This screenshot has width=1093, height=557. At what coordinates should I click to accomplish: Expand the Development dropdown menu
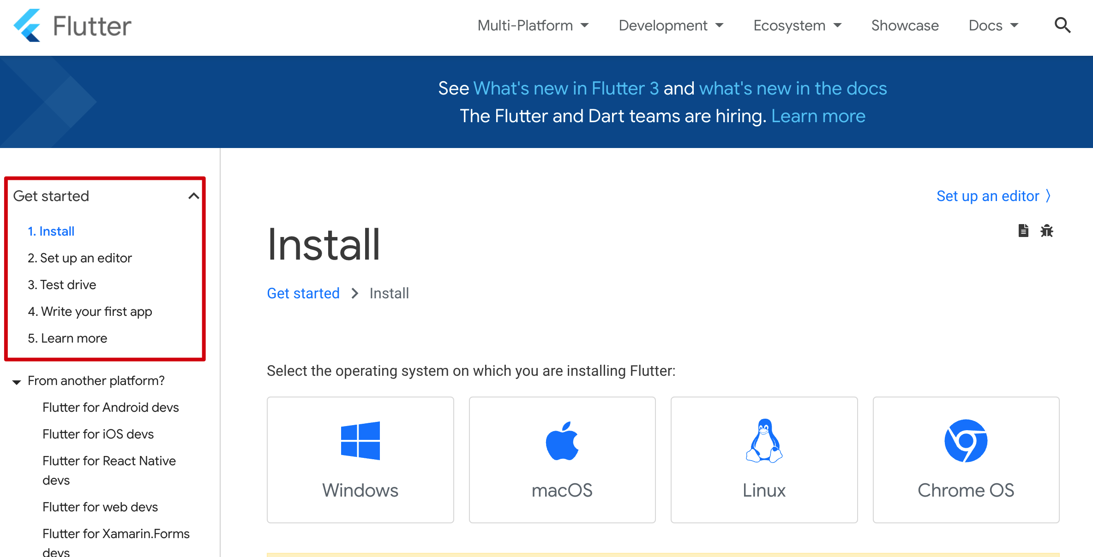point(671,25)
